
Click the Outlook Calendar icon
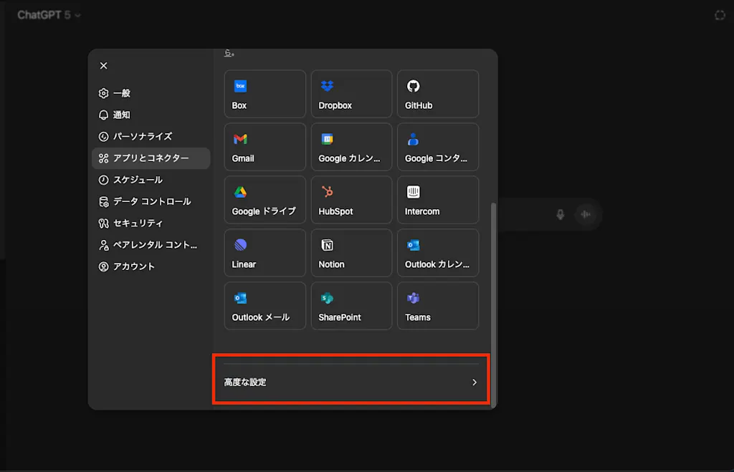pyautogui.click(x=413, y=245)
